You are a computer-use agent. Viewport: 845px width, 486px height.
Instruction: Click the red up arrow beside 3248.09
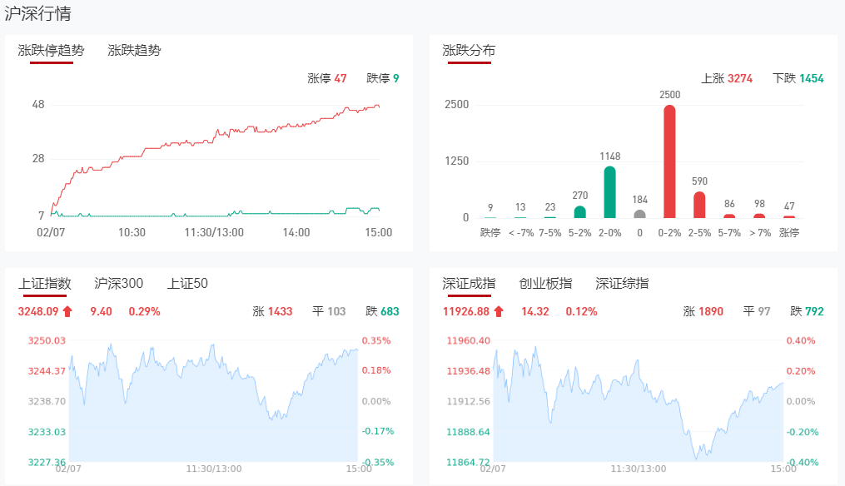(x=67, y=312)
